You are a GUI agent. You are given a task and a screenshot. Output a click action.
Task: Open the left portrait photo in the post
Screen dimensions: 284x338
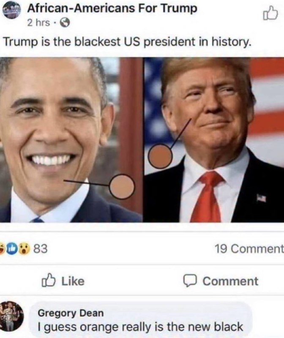click(71, 140)
